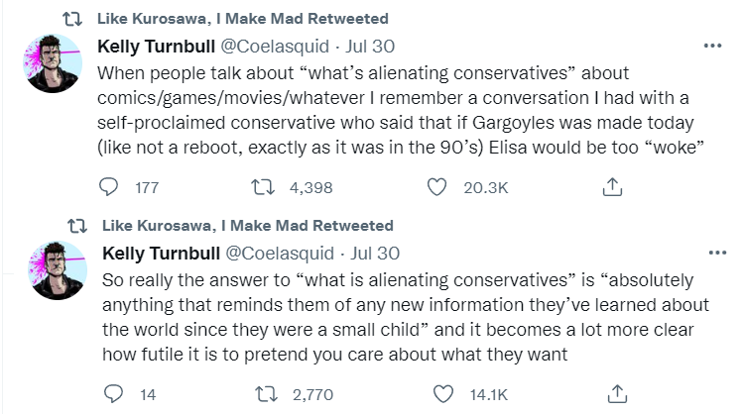Share the first tweet about Gargoyles
Screen dimensions: 743x414
pyautogui.click(x=613, y=186)
